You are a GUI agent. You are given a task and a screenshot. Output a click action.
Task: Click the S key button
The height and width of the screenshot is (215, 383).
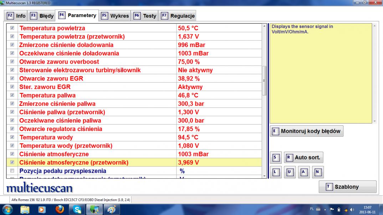tap(275, 157)
